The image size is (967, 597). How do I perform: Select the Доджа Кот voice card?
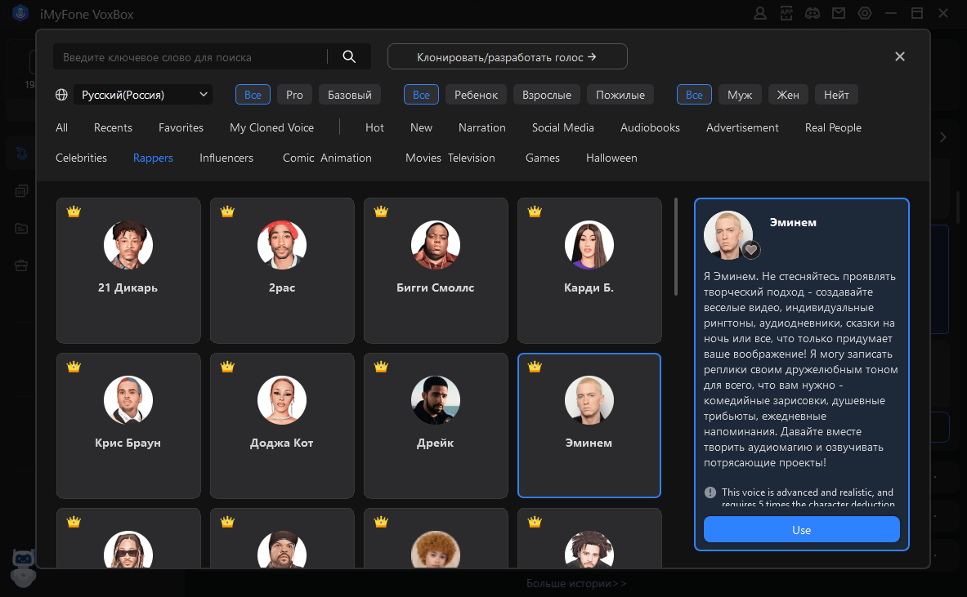282,425
